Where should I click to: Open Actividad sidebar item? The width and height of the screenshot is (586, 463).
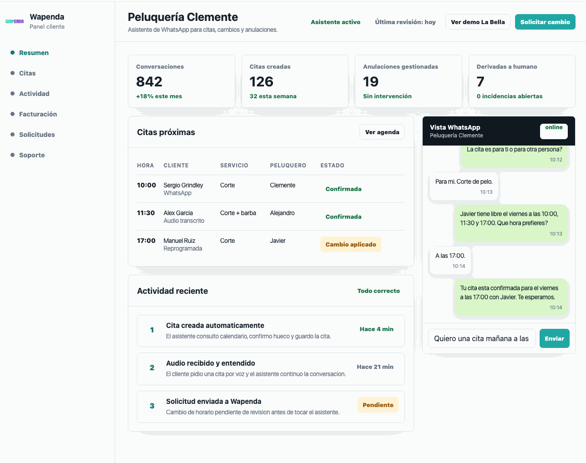pyautogui.click(x=34, y=94)
